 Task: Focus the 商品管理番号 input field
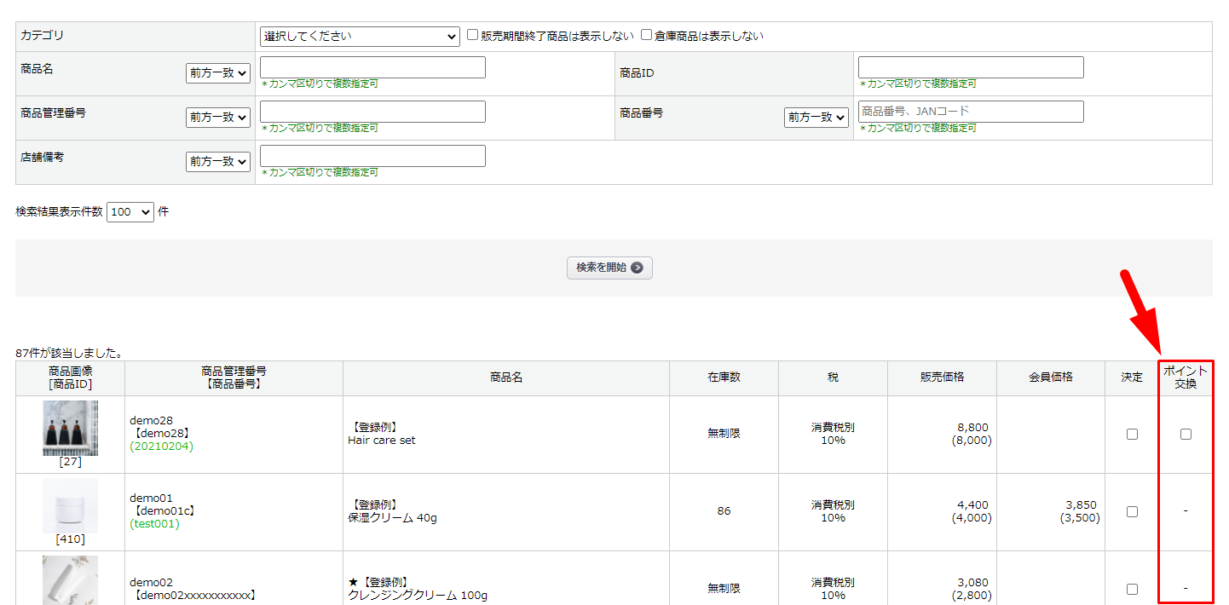(372, 112)
